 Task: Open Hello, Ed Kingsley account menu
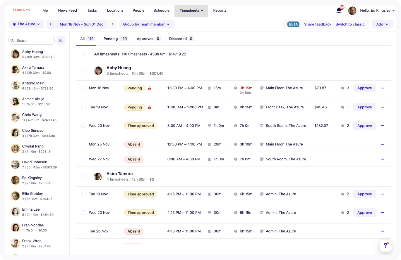(377, 11)
